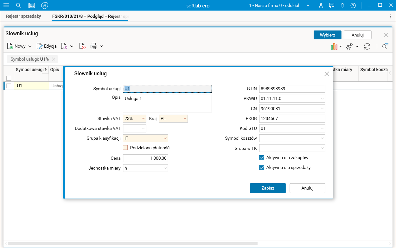The height and width of the screenshot is (248, 396).
Task: Expand the company selector dropdown arrow
Action: (x=308, y=6)
